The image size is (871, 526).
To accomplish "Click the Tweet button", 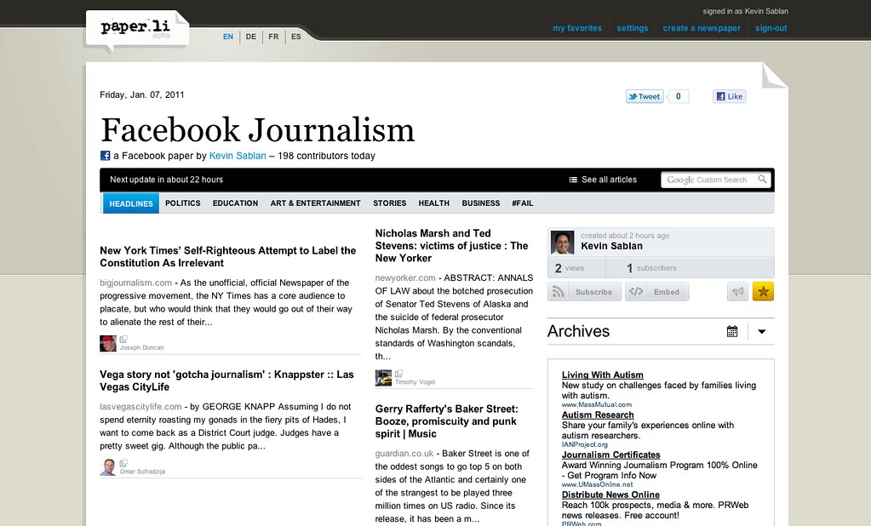I will [x=645, y=96].
